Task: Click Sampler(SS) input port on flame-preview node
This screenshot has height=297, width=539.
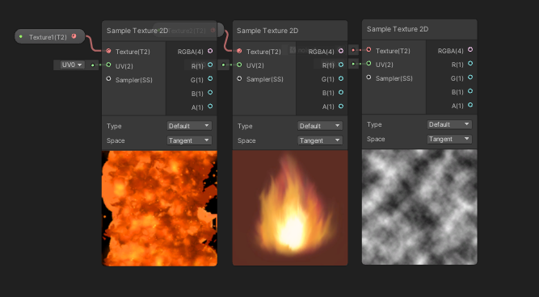Action: click(239, 79)
